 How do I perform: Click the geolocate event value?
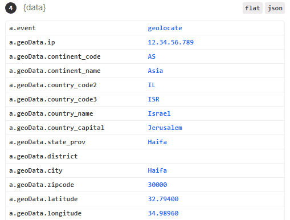click(x=165, y=28)
